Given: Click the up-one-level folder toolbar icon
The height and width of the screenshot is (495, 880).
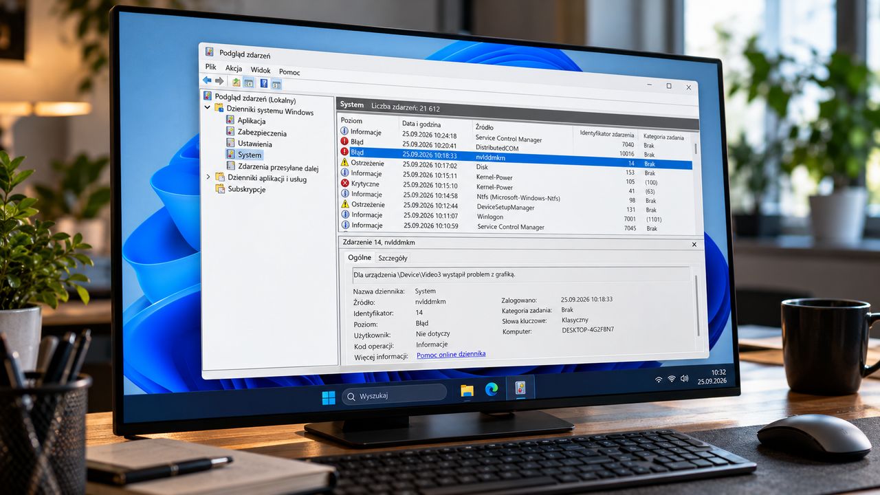Looking at the screenshot, I should coord(236,82).
